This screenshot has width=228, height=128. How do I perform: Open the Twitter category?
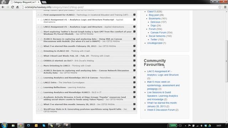[154, 39]
